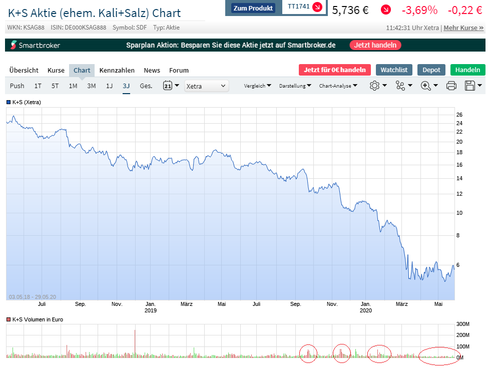Expand the share dropdown arrow
493x374 pixels.
point(410,86)
